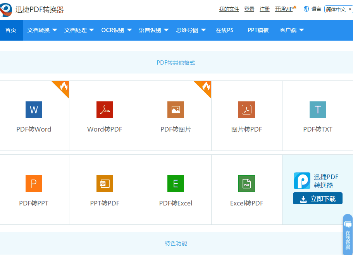Viewport: 353px width, 255px height.
Task: Click the 在线客服 vertical text
Action: click(348, 240)
